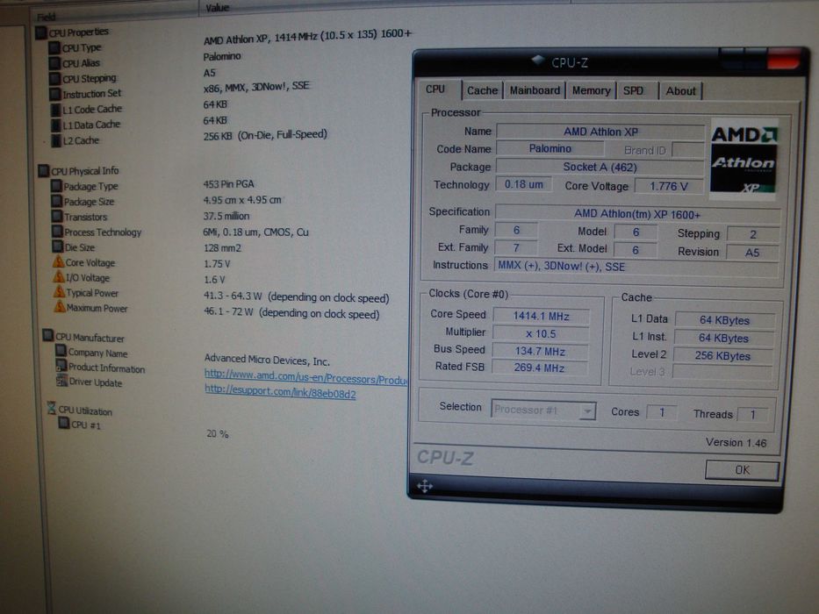Click the Code Name 'Palomino' field in CPU-Z
Image resolution: width=819 pixels, height=614 pixels.
coord(550,149)
